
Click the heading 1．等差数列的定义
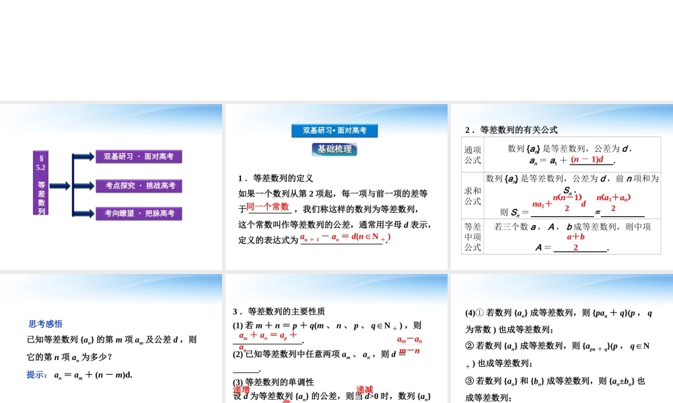point(276,178)
